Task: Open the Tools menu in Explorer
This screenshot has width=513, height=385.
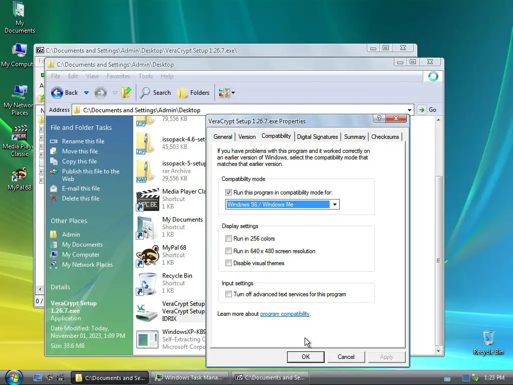Action: [x=146, y=76]
